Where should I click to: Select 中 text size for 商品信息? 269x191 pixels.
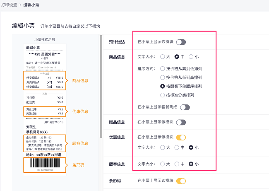(x=177, y=57)
